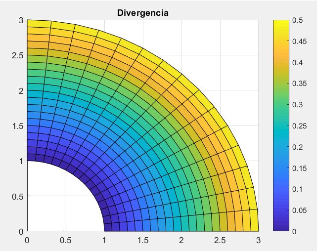
Task: Select the colorbar's yellow top end
Action: pos(281,23)
